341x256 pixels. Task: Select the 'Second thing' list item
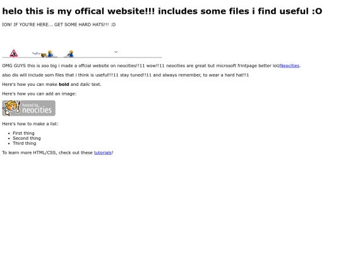(x=27, y=138)
